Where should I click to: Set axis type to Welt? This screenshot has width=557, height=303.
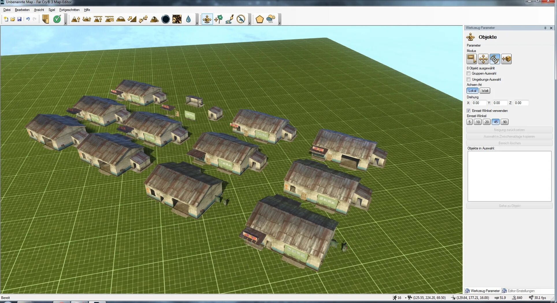click(485, 91)
